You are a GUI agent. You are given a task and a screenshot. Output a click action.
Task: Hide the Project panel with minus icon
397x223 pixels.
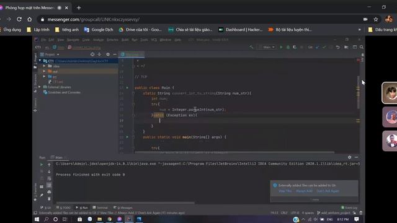pyautogui.click(x=115, y=55)
